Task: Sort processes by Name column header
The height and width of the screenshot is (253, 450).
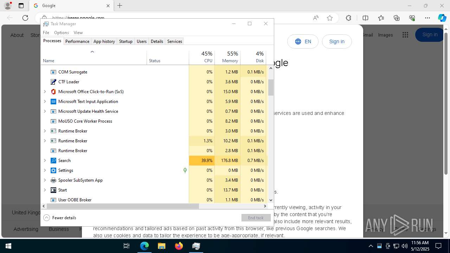Action: [94, 57]
